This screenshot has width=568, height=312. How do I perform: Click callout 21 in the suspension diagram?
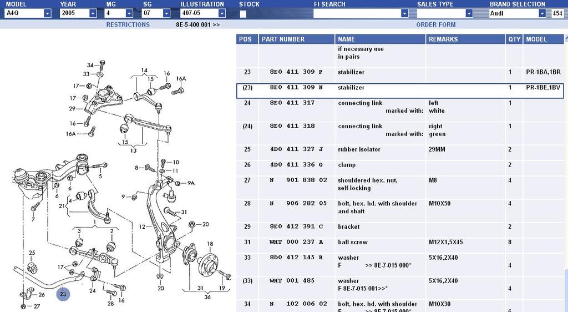pyautogui.click(x=63, y=206)
